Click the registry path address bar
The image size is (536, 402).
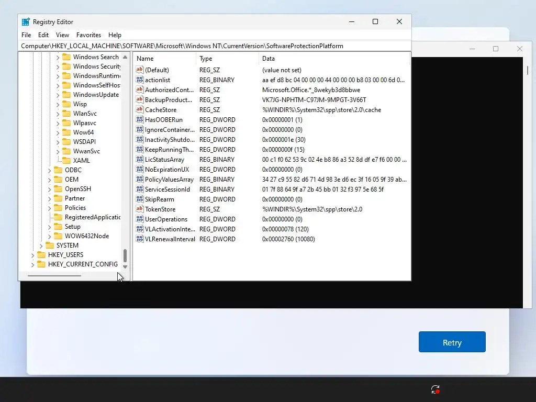tap(215, 46)
